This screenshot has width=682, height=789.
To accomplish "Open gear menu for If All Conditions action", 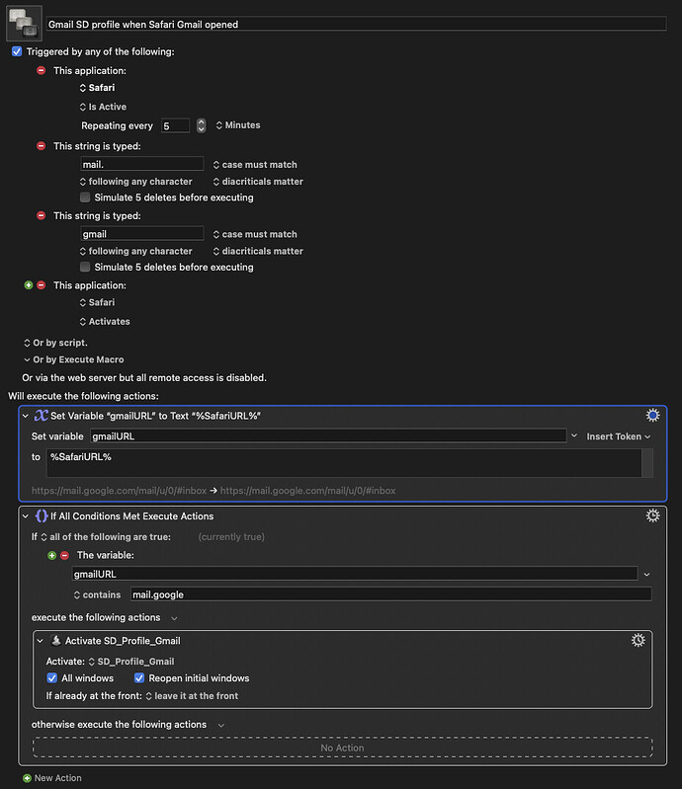I will click(652, 515).
